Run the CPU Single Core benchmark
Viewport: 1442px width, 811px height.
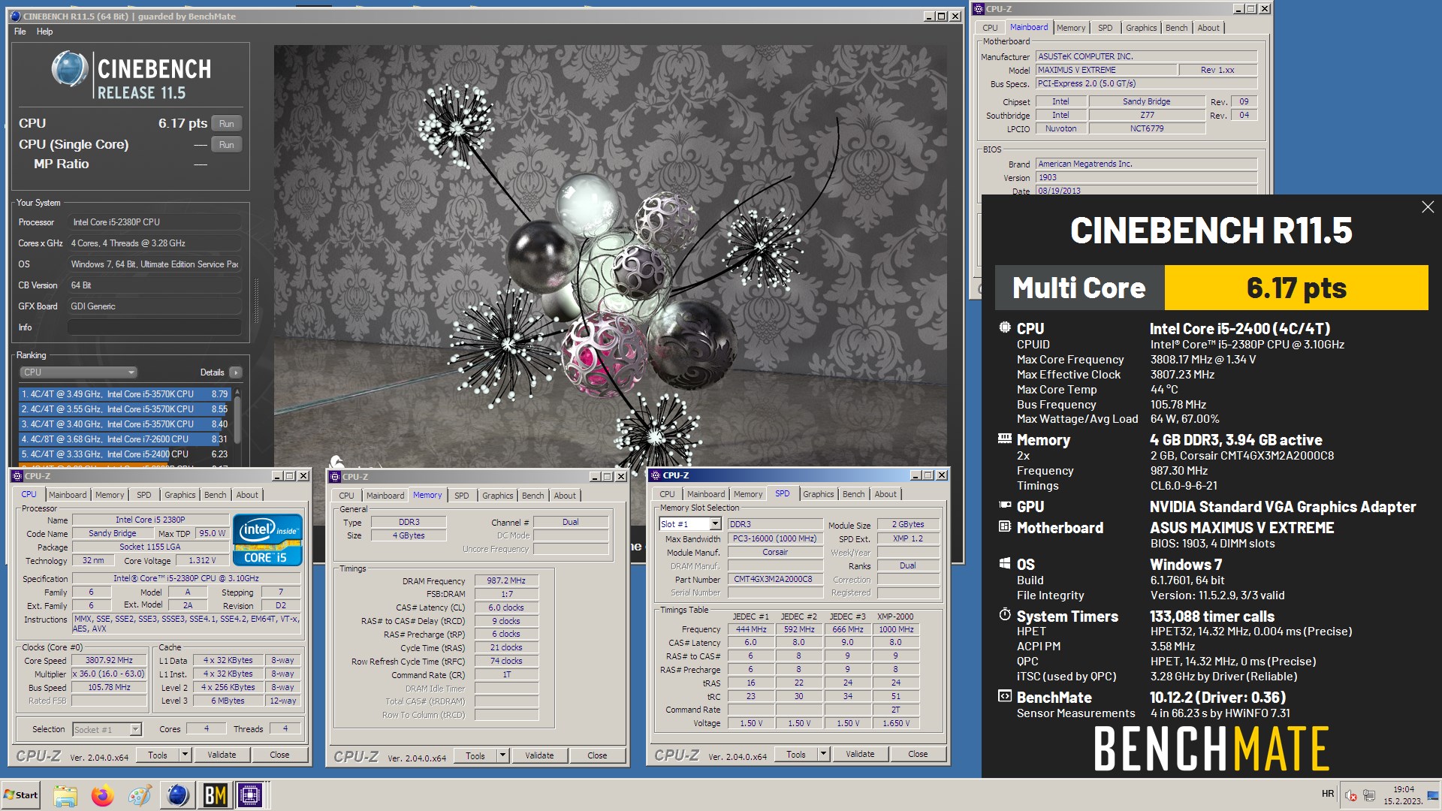click(227, 145)
